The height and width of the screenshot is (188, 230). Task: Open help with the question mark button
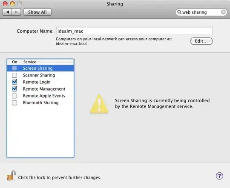coord(219,176)
